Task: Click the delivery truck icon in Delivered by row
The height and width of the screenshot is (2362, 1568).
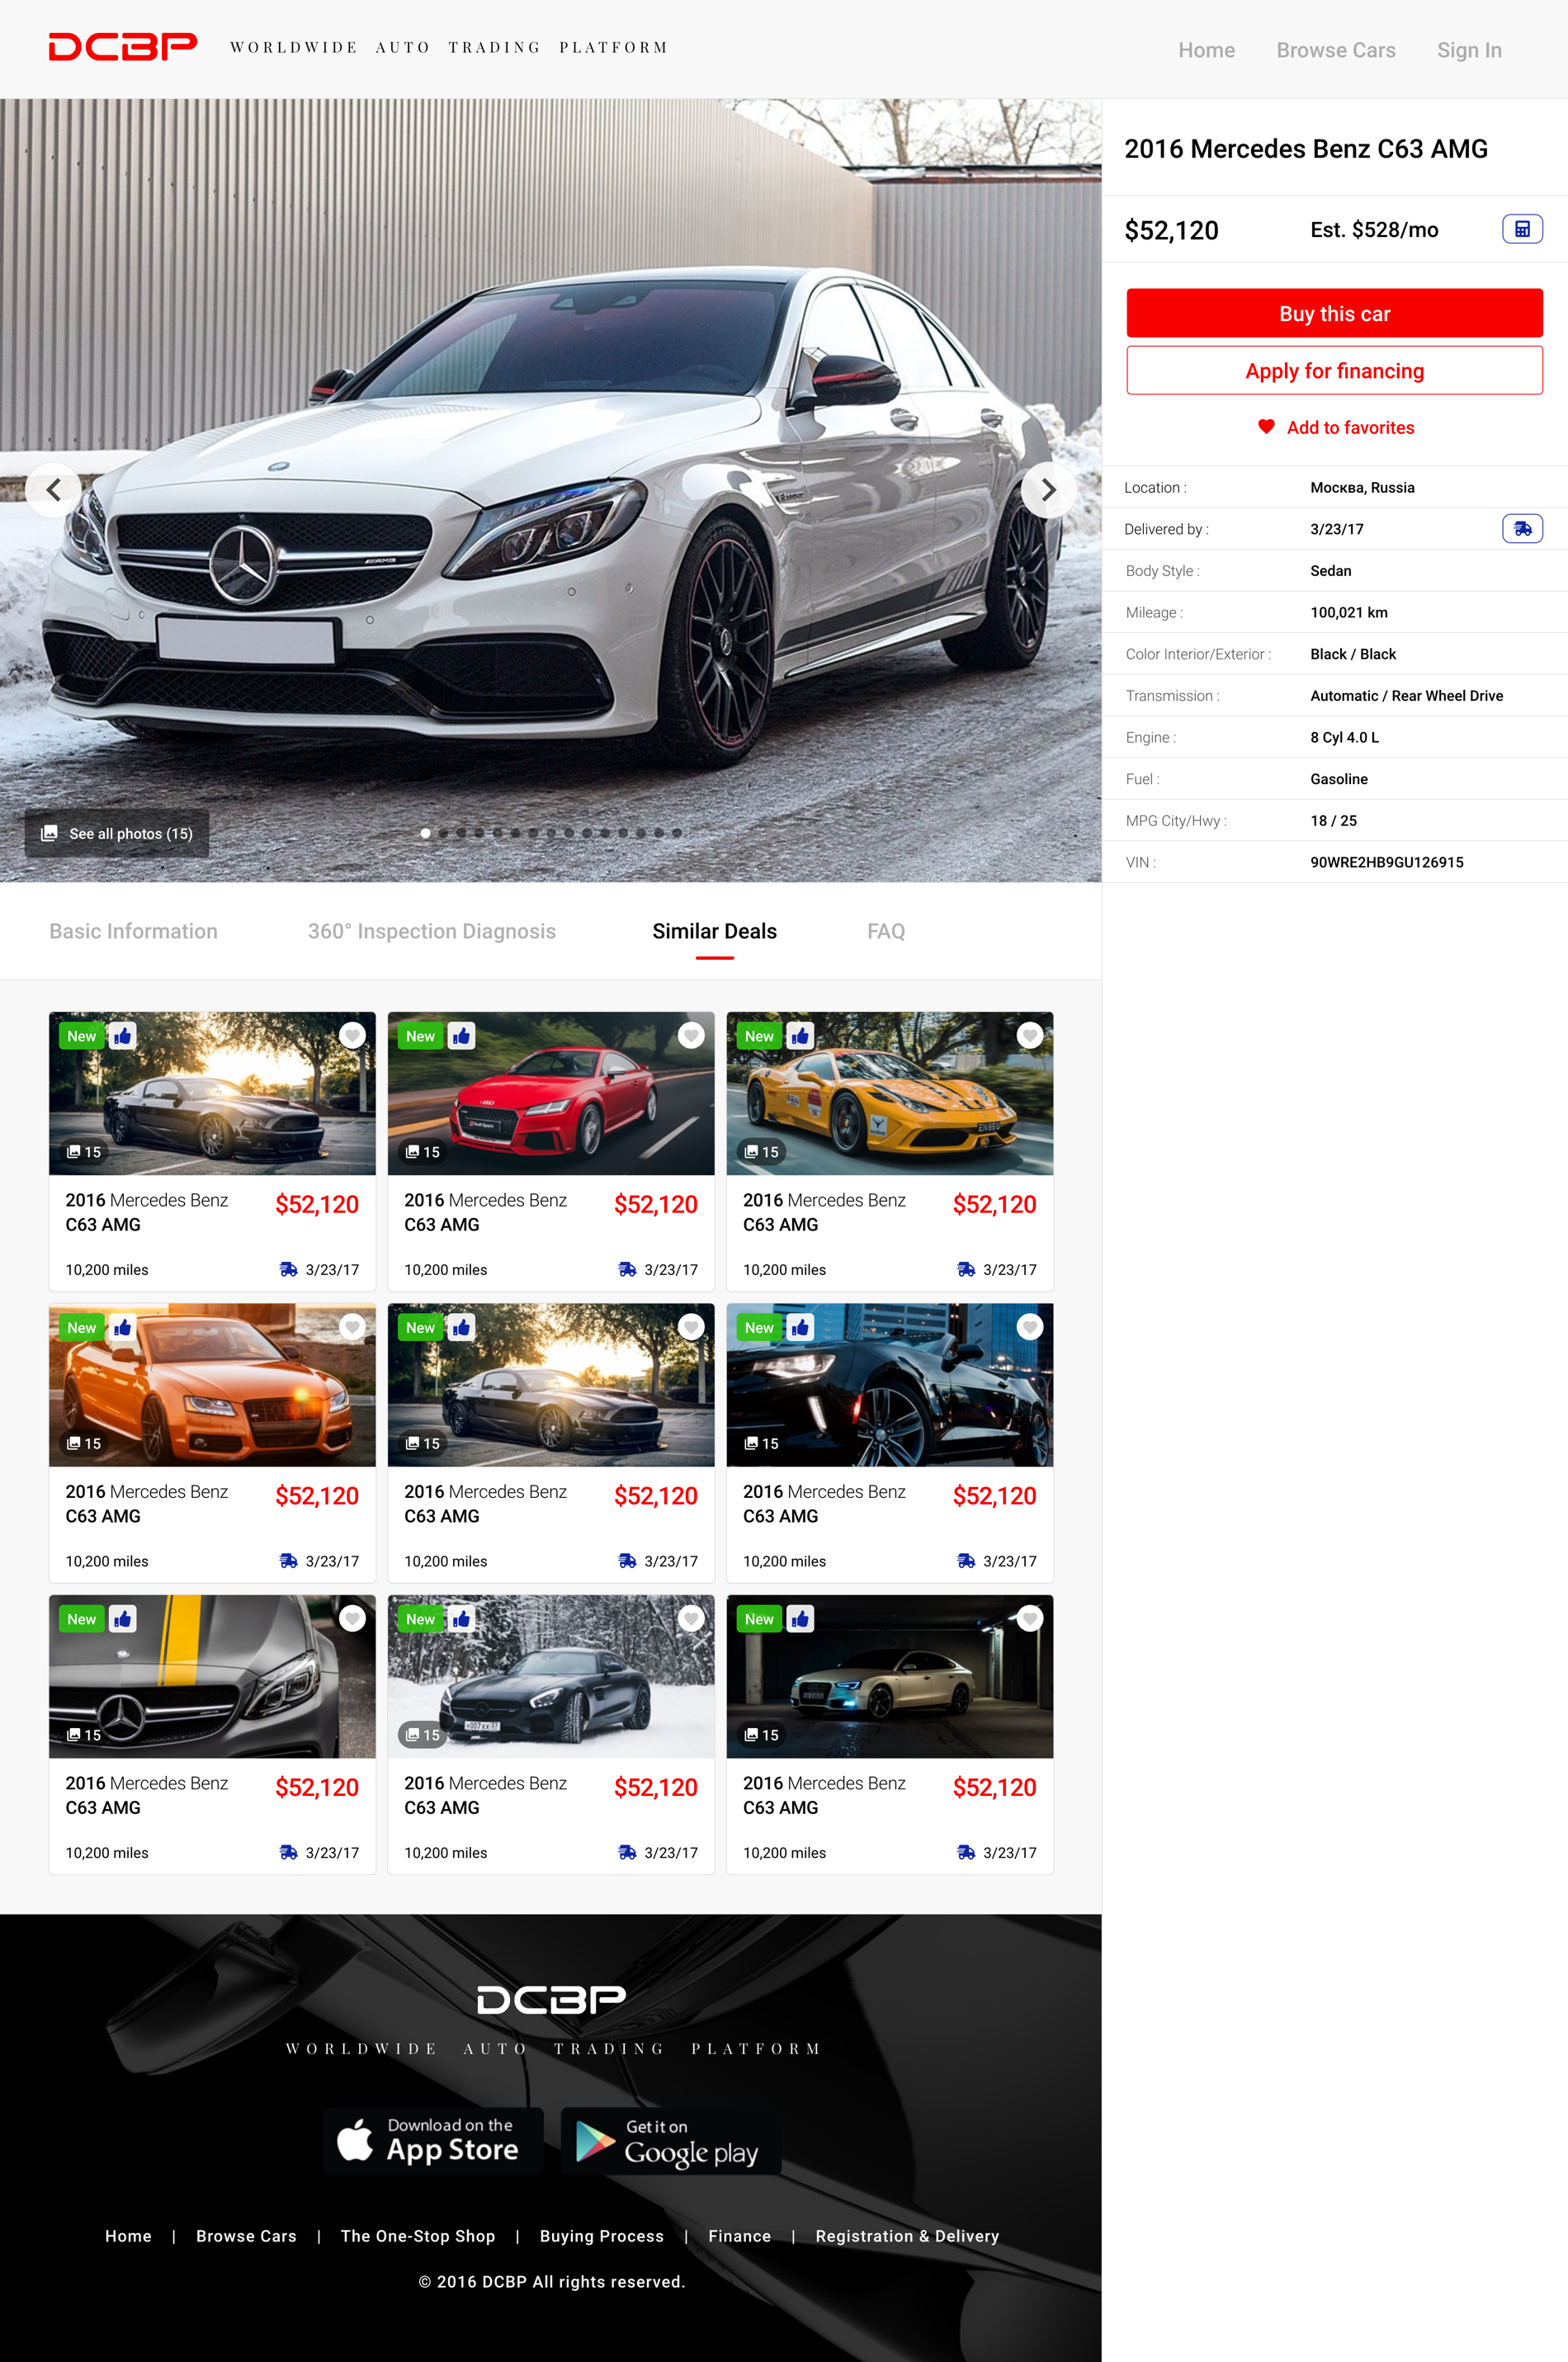Action: [x=1522, y=528]
